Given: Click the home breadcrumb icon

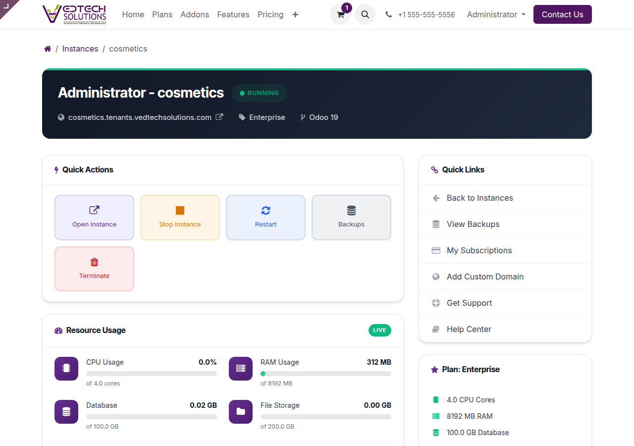Looking at the screenshot, I should point(48,49).
